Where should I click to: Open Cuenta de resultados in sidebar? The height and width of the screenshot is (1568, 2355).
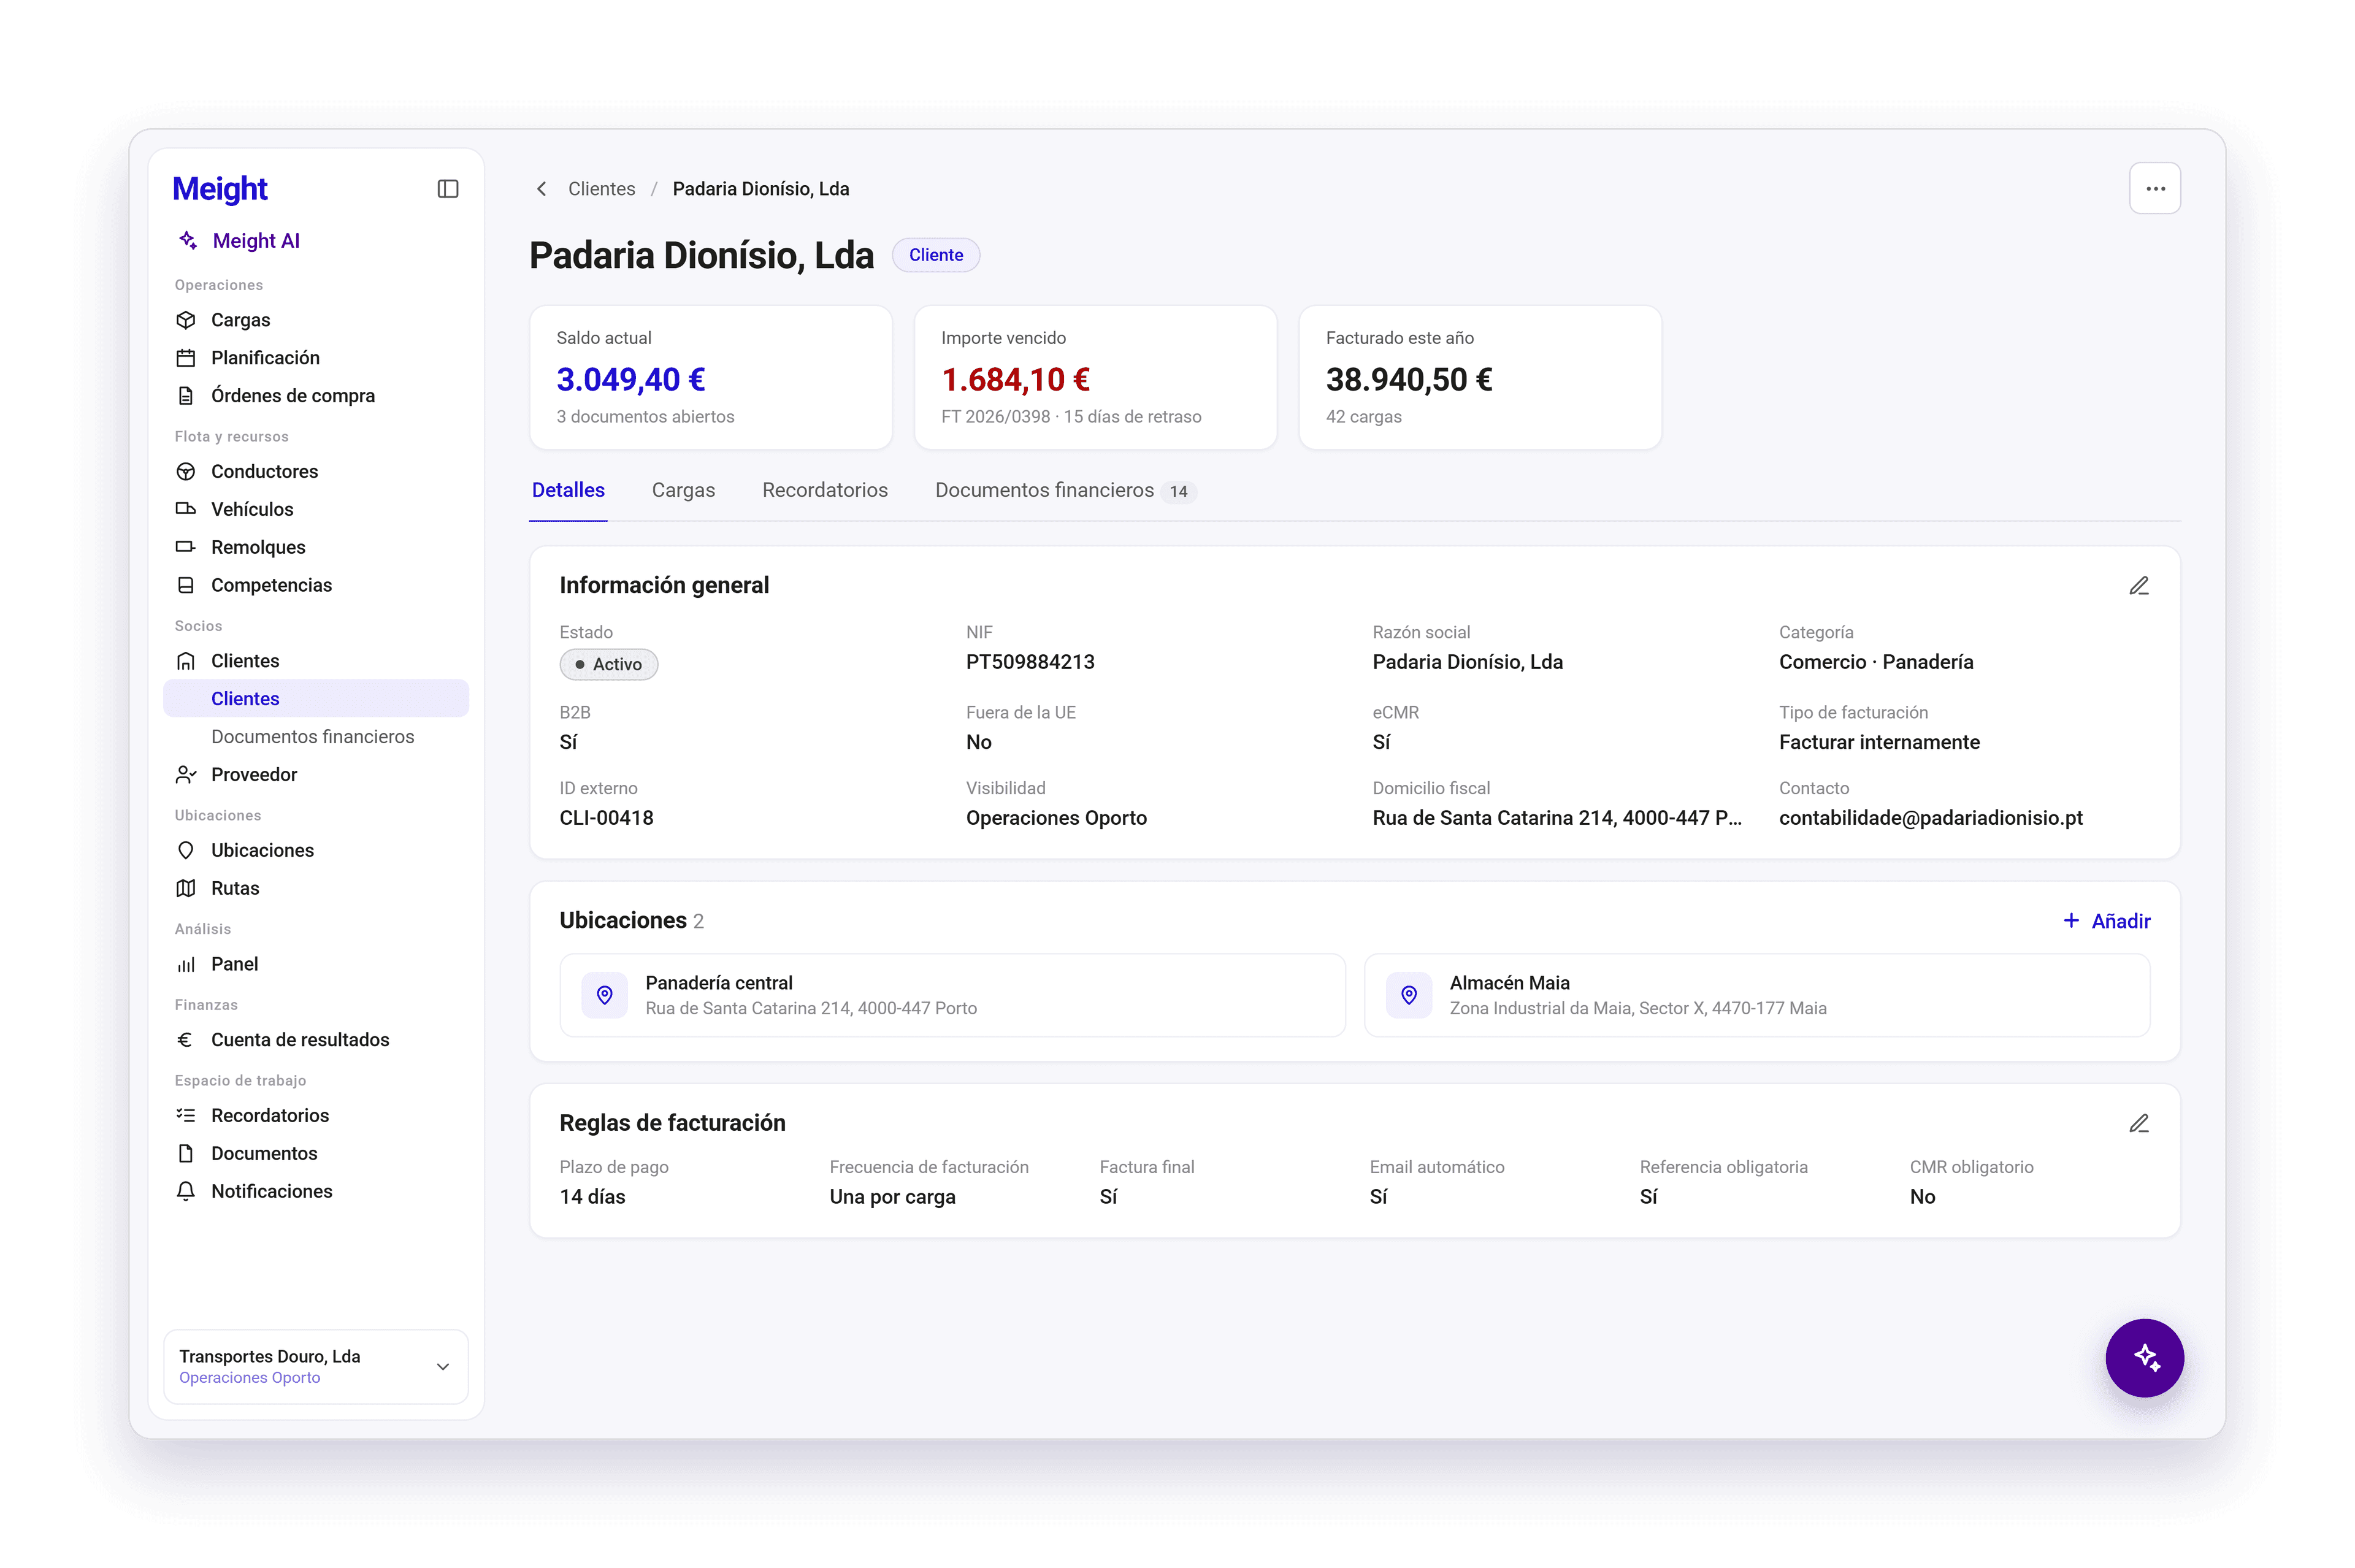click(x=316, y=1040)
